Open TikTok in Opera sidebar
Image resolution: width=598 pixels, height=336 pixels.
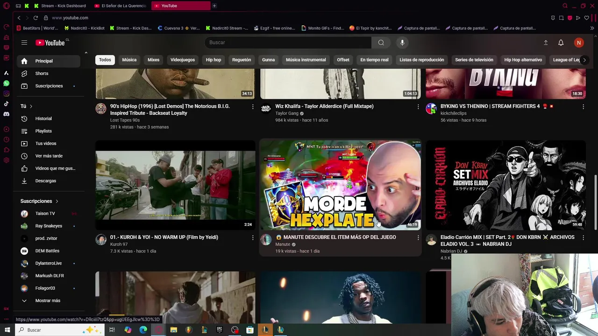pyautogui.click(x=6, y=104)
